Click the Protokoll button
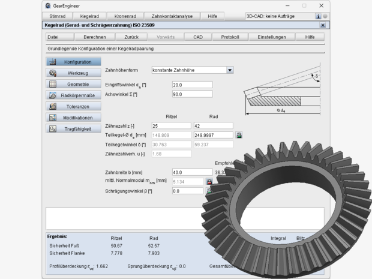The height and width of the screenshot is (279, 372). tap(230, 37)
